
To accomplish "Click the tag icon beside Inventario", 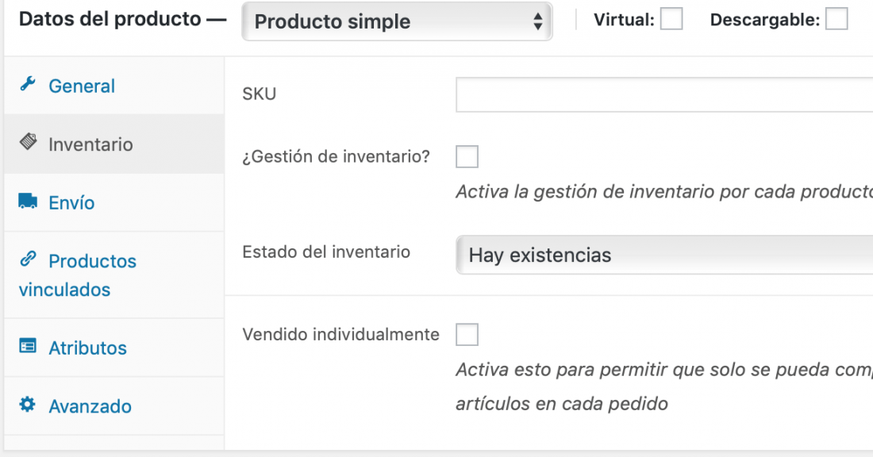I will 29,142.
